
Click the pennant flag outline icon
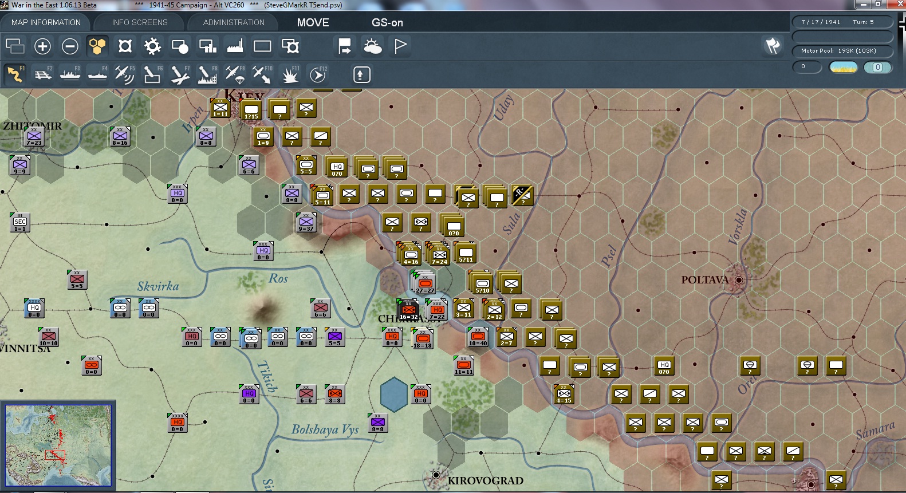click(x=400, y=46)
